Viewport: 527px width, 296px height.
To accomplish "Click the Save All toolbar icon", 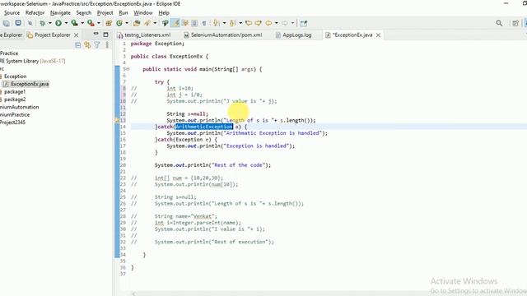I will 7,23.
